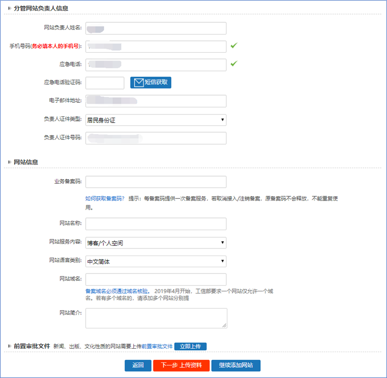The image size is (387, 378).
Task: Focus the 应急电话验证码 input field
Action: pos(105,82)
